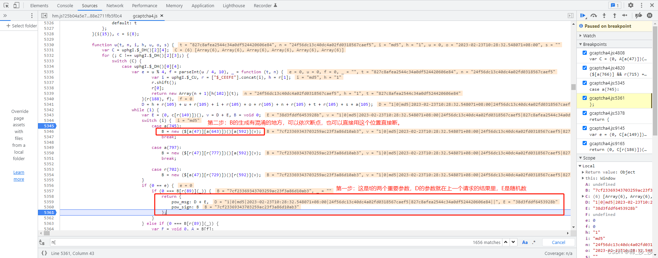Add folder to workspace with Select folder
Viewport: 658px width, 258px height.
click(21, 26)
